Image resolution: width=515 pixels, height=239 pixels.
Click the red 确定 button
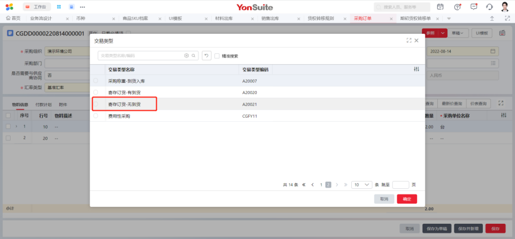tap(407, 199)
